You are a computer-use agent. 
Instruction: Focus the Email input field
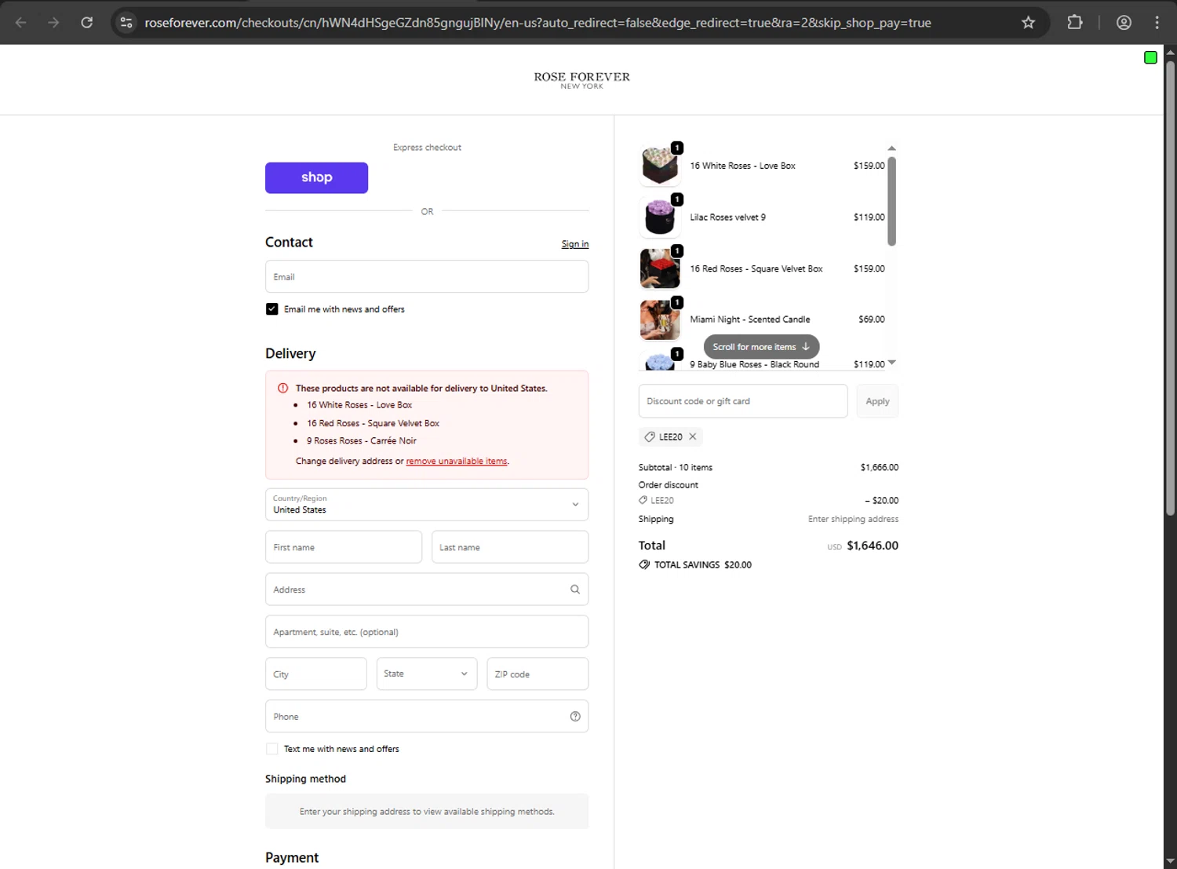click(x=427, y=276)
